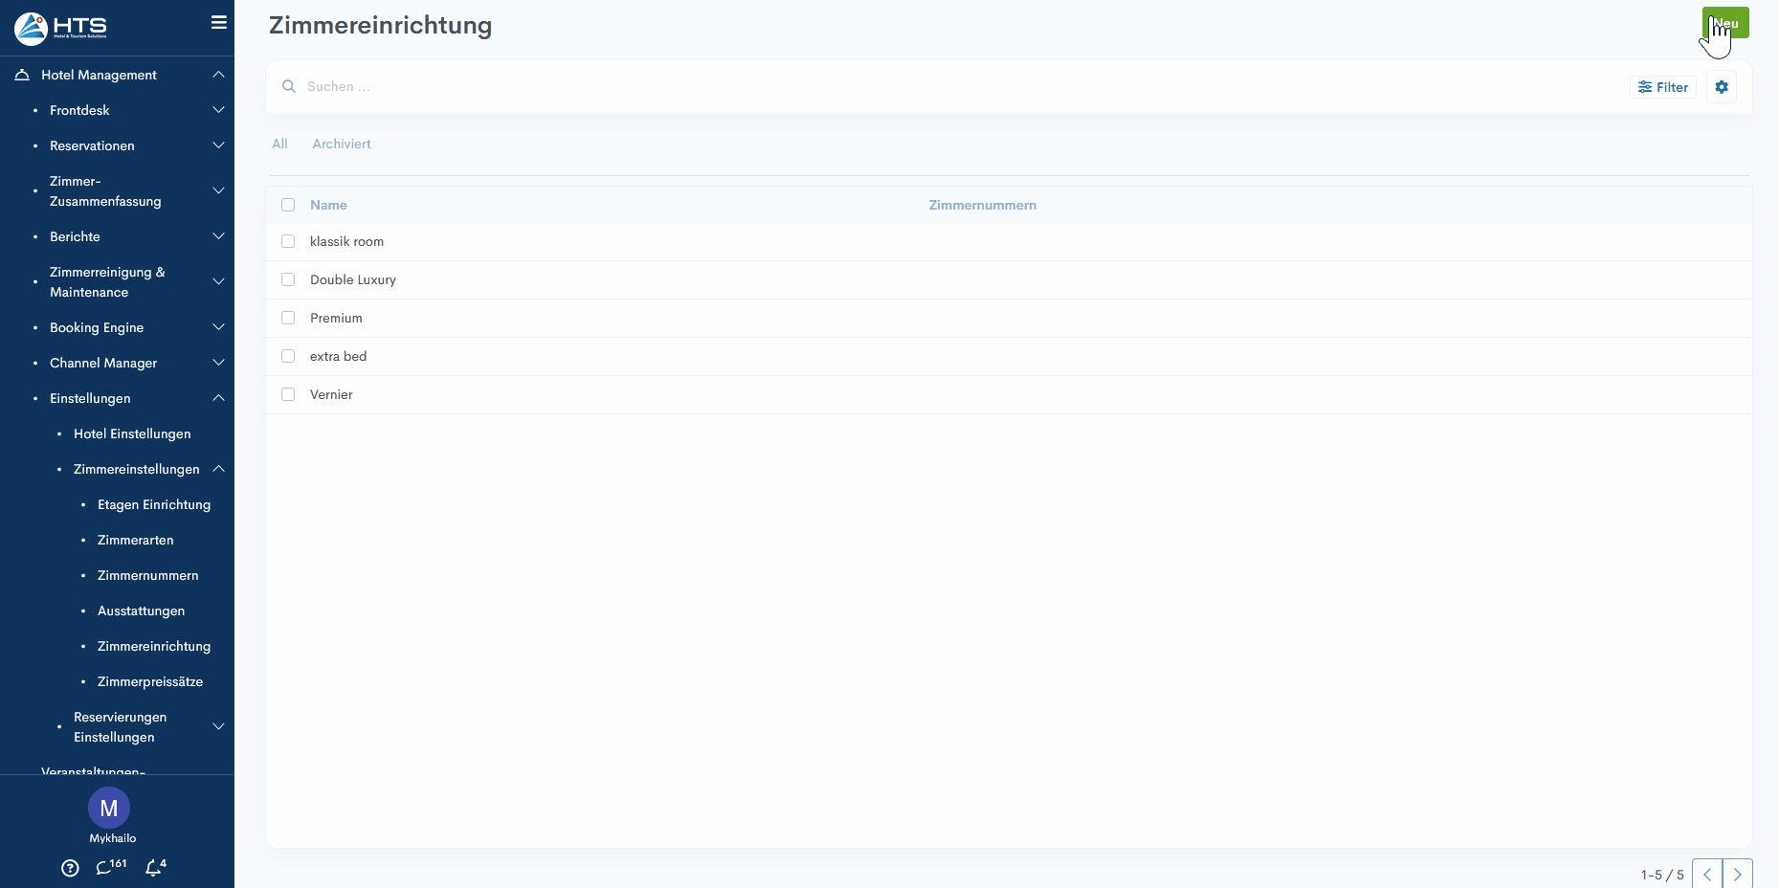This screenshot has height=888, width=1779.
Task: Toggle the select-all checkbox in header
Action: pyautogui.click(x=288, y=205)
